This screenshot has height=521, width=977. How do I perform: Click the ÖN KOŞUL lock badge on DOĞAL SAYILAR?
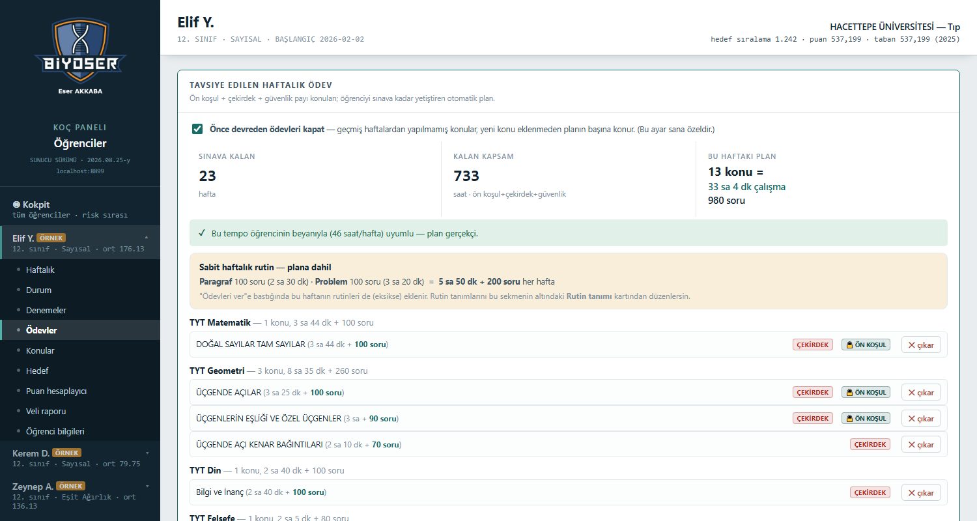tap(866, 345)
